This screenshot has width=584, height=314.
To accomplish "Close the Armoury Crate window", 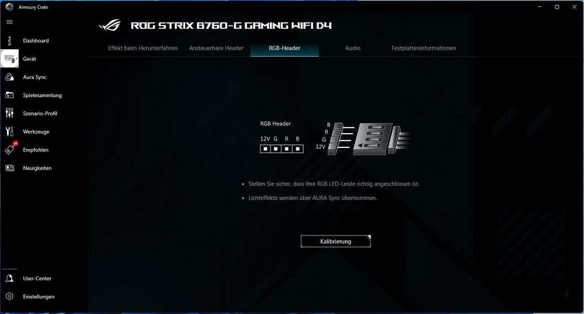I will coord(575,7).
